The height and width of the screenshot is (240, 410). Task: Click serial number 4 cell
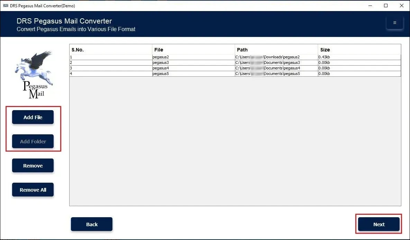coord(111,74)
